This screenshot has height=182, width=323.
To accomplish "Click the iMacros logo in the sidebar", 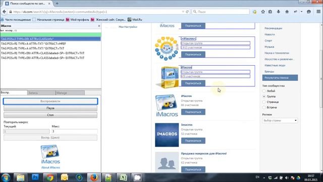I will pyautogui.click(x=50, y=154).
